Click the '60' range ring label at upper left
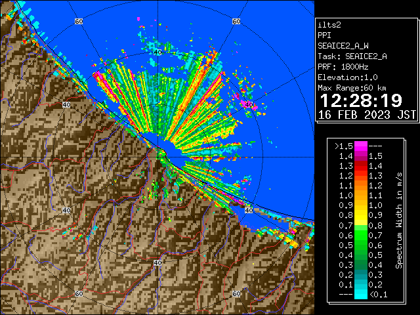The image size is (420, 315). (79, 21)
